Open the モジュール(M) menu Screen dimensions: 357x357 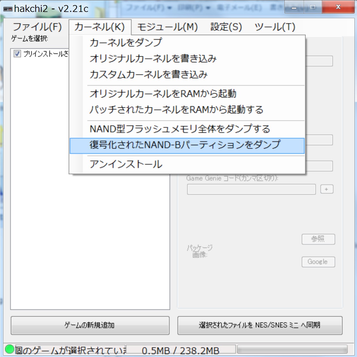click(167, 27)
